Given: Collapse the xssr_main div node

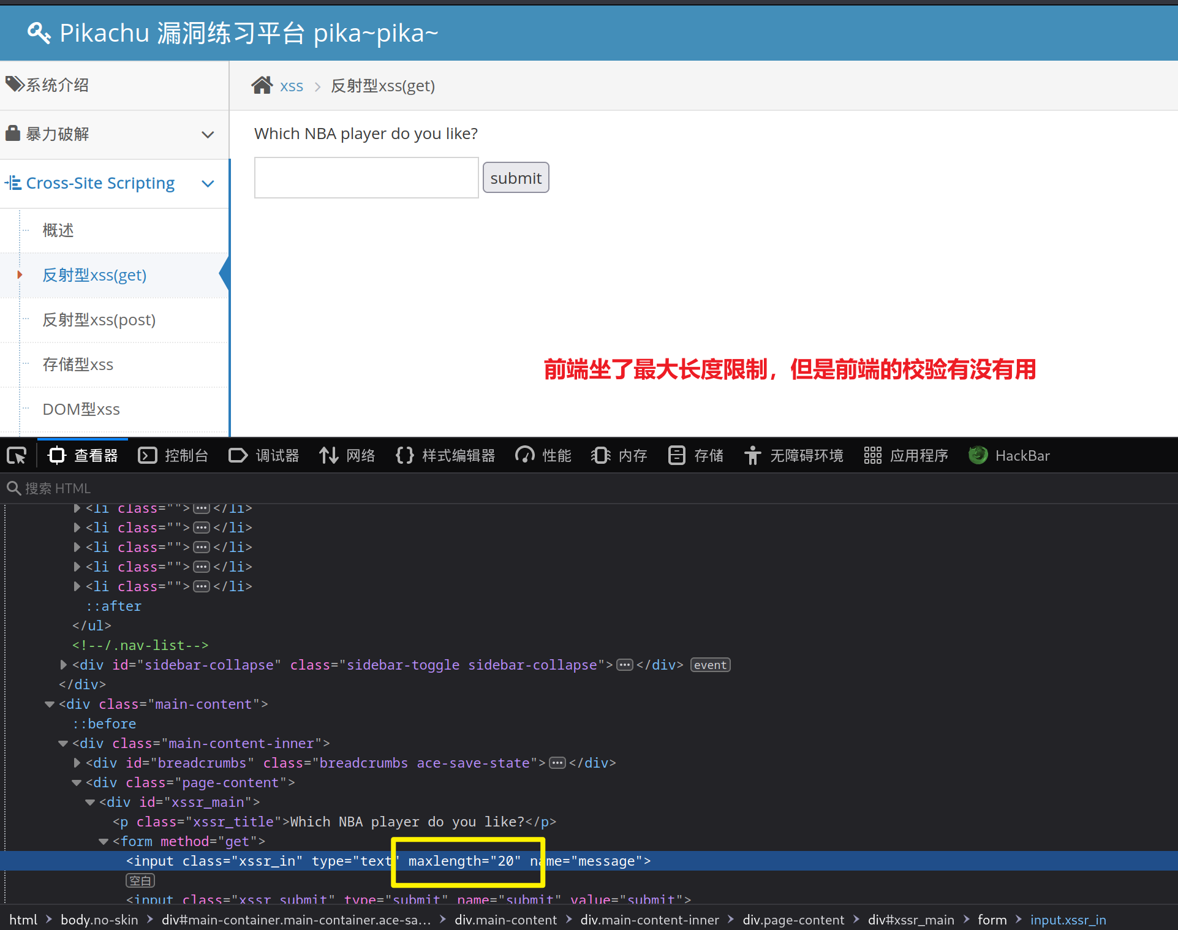Looking at the screenshot, I should [90, 802].
